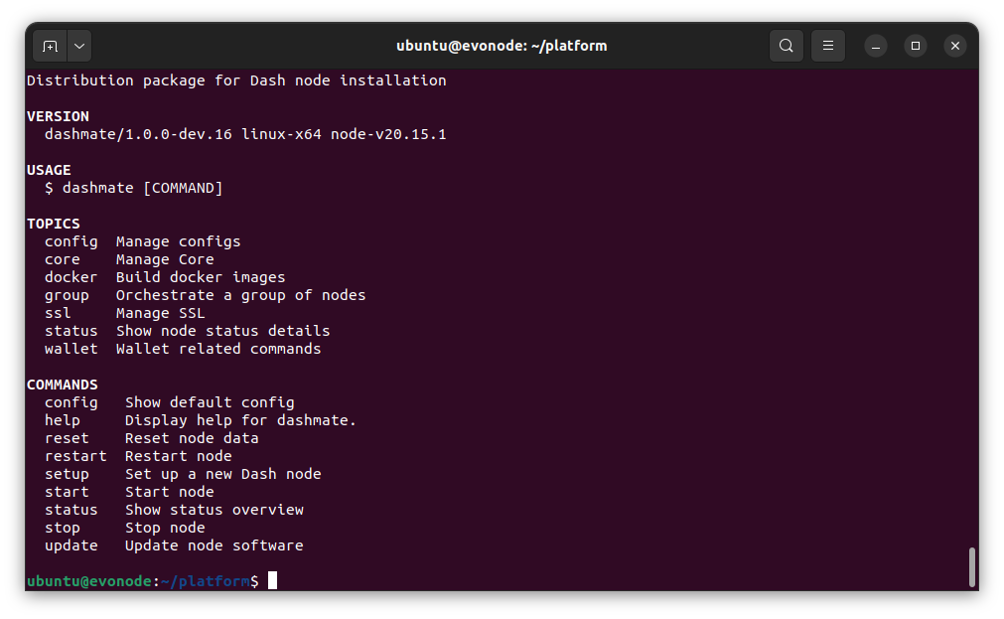
Task: Click the window title ubuntu@evonode: ~/platform
Action: (x=501, y=46)
